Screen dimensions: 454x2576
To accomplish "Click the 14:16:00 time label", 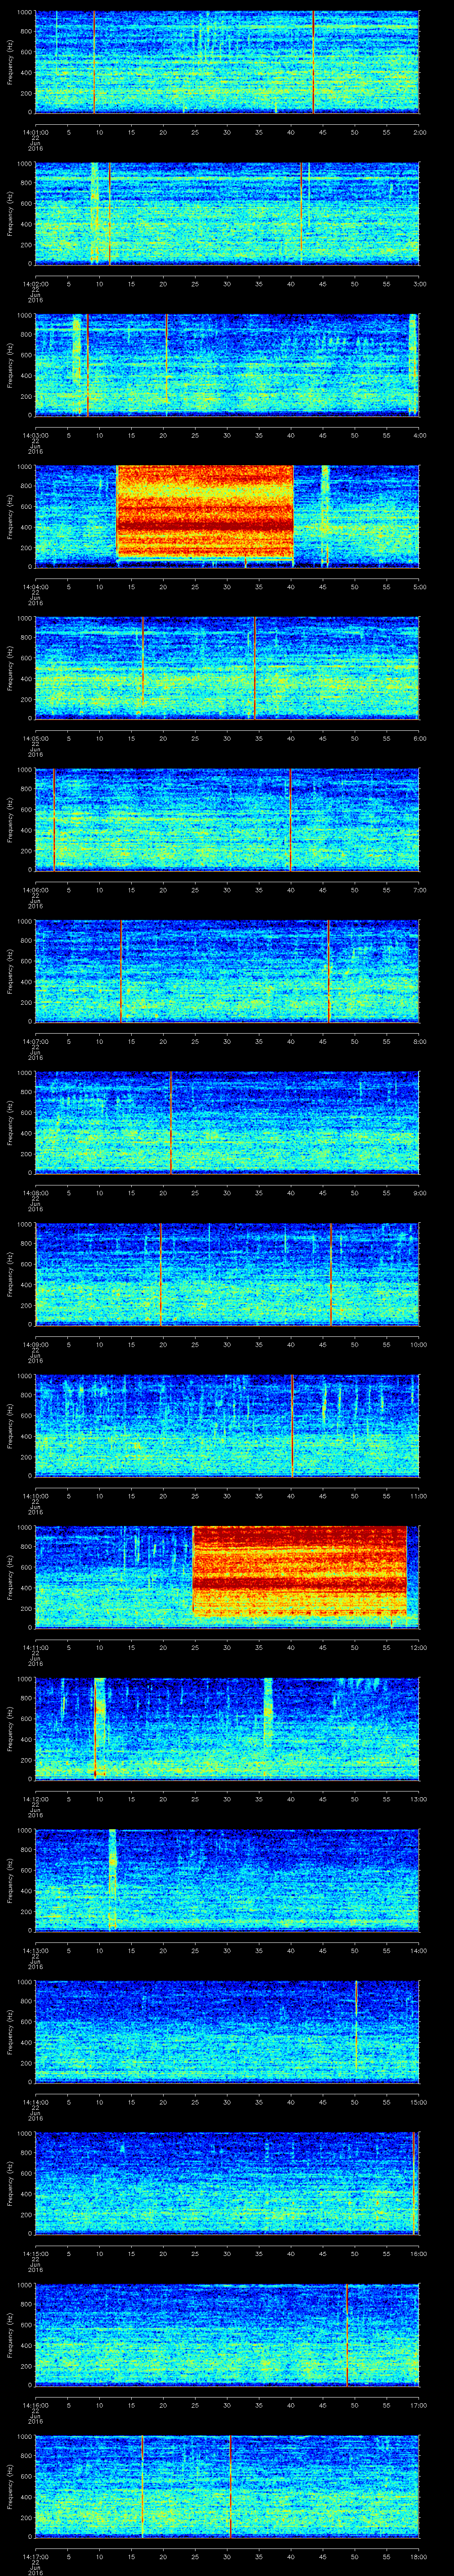I will (x=35, y=2404).
